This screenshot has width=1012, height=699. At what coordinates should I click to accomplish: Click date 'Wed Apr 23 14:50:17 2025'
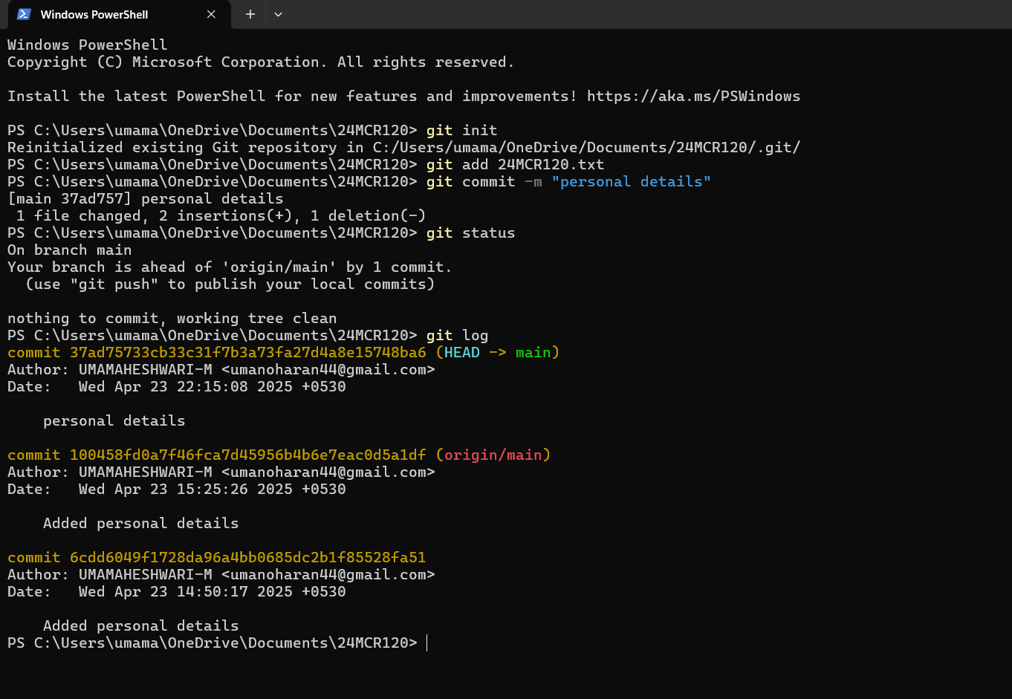[185, 591]
